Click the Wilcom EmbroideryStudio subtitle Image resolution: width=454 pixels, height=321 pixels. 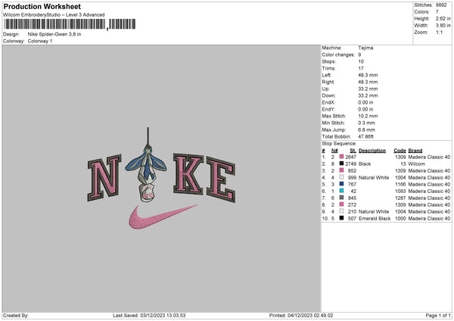click(x=54, y=15)
